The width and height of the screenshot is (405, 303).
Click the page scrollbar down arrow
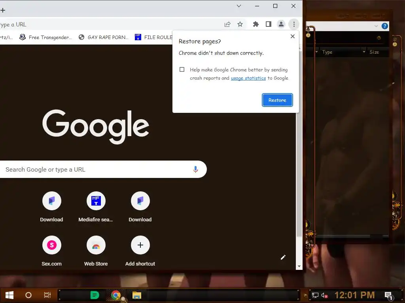pyautogui.click(x=299, y=266)
